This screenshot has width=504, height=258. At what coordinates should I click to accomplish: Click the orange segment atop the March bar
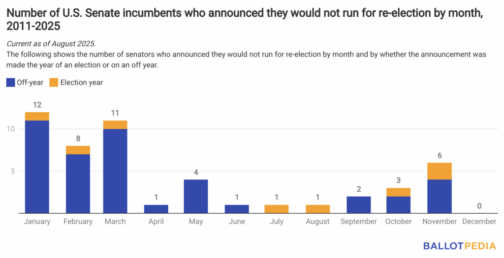(x=115, y=125)
